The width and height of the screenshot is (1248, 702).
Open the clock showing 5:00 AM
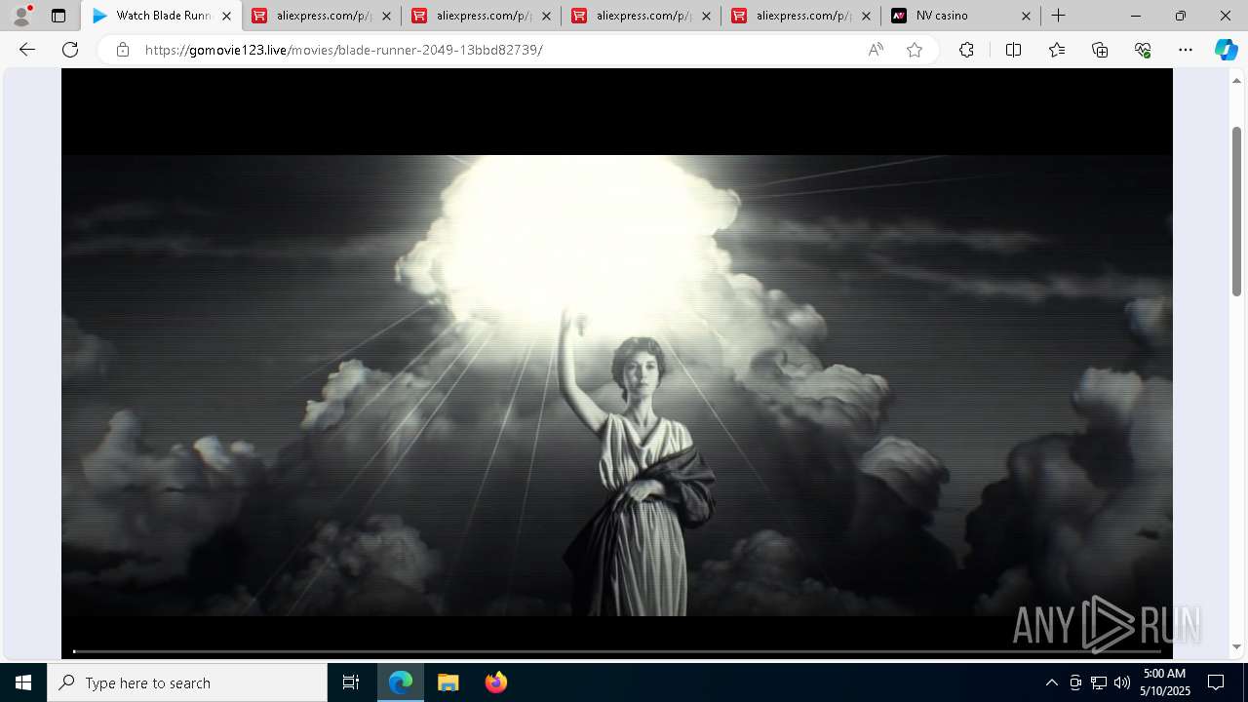pos(1165,682)
